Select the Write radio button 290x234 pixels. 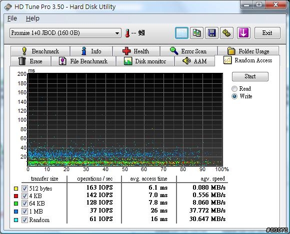(234, 96)
